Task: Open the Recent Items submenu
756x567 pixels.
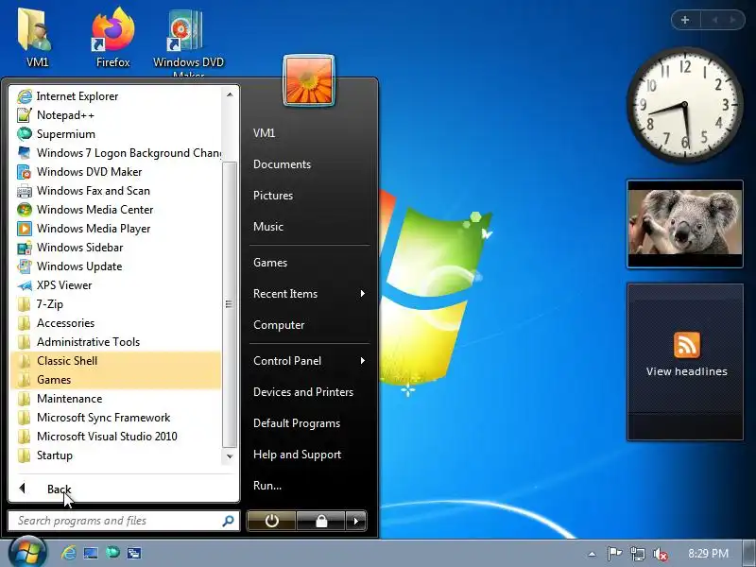Action: tap(309, 294)
